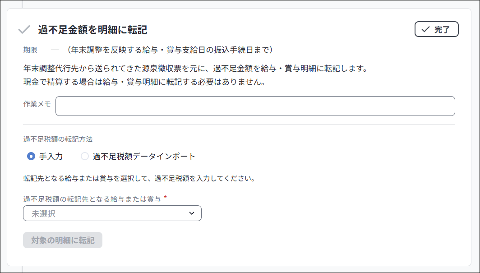The height and width of the screenshot is (273, 480).
Task: Click the 過不足税額データインポート option label
Action: click(x=143, y=157)
